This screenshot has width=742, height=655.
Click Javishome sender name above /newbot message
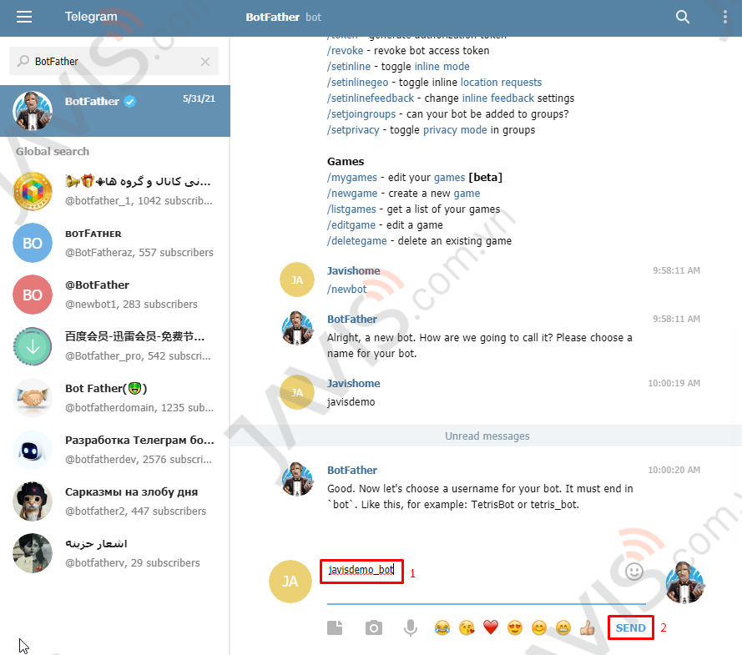tap(354, 271)
